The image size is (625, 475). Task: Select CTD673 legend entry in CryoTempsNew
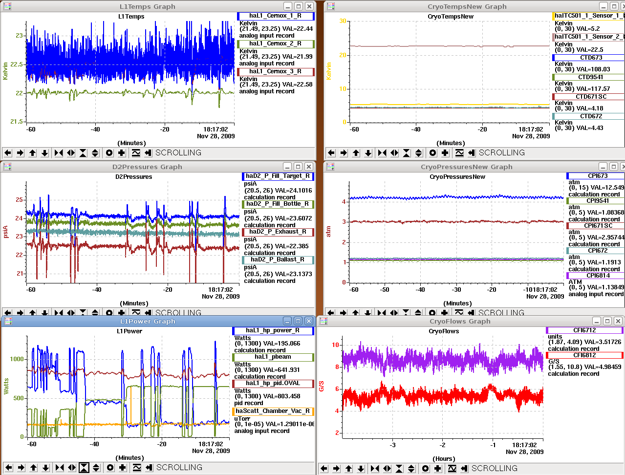tap(588, 58)
